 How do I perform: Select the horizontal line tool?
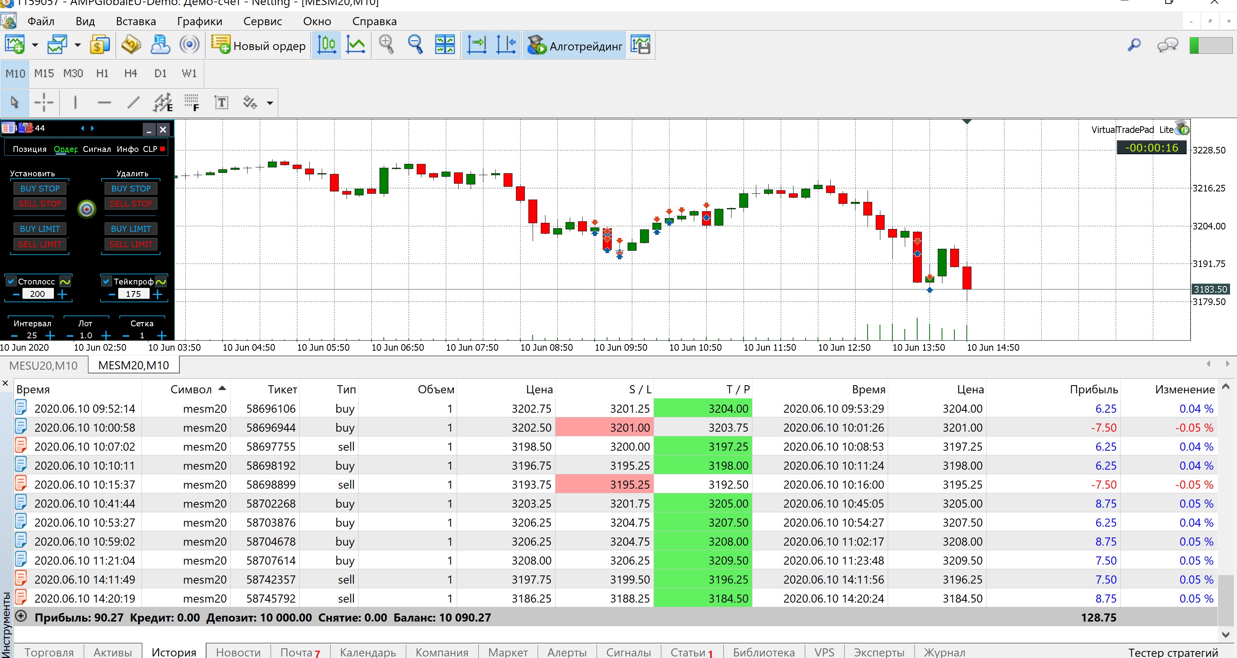pyautogui.click(x=104, y=102)
